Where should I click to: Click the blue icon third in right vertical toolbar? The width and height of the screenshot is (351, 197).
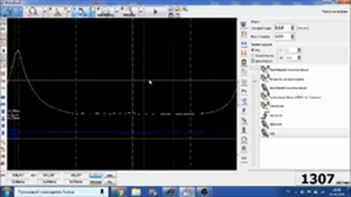tap(244, 43)
